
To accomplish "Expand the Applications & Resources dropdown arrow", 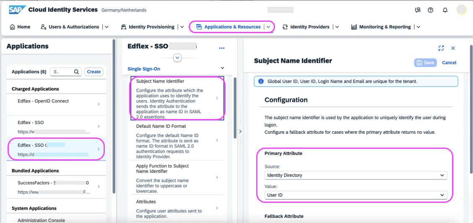I will (268, 27).
